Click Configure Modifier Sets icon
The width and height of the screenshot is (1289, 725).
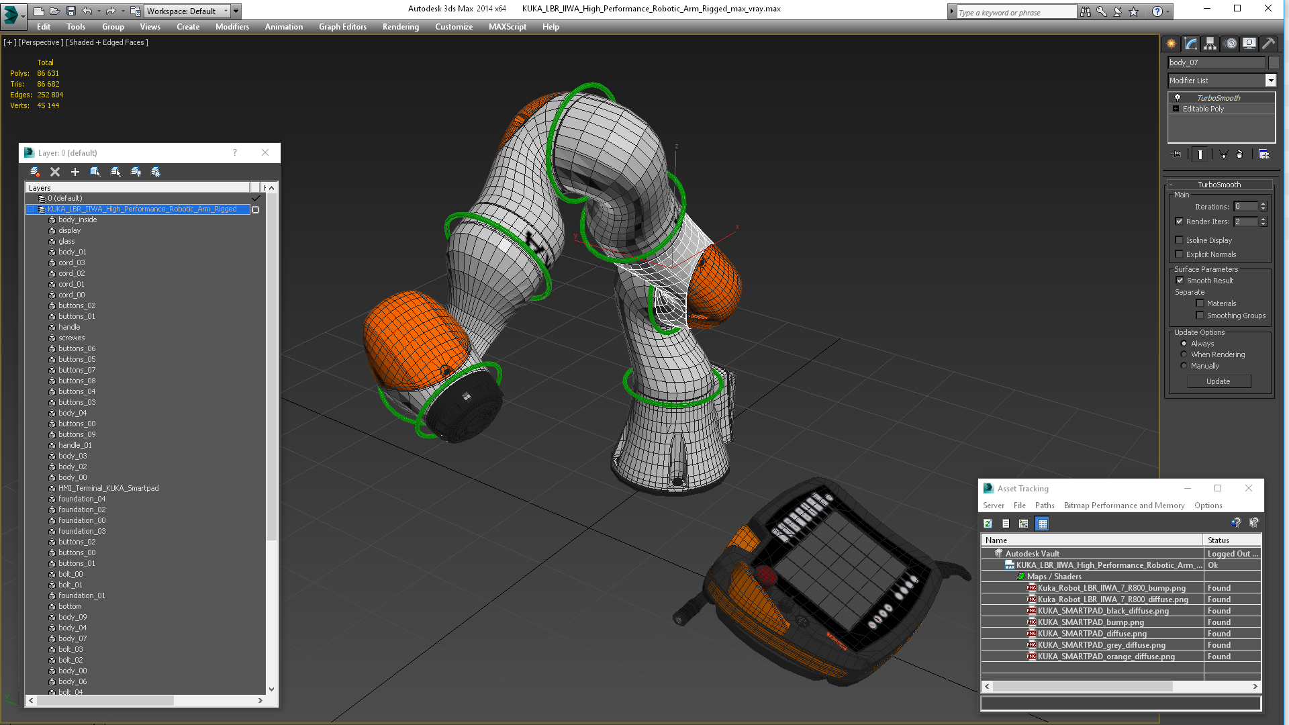[x=1263, y=154]
